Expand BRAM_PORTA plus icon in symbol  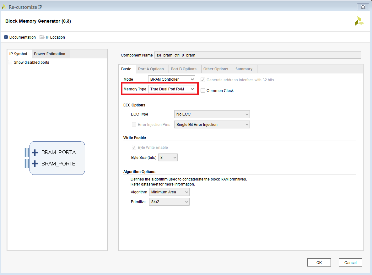[35, 152]
